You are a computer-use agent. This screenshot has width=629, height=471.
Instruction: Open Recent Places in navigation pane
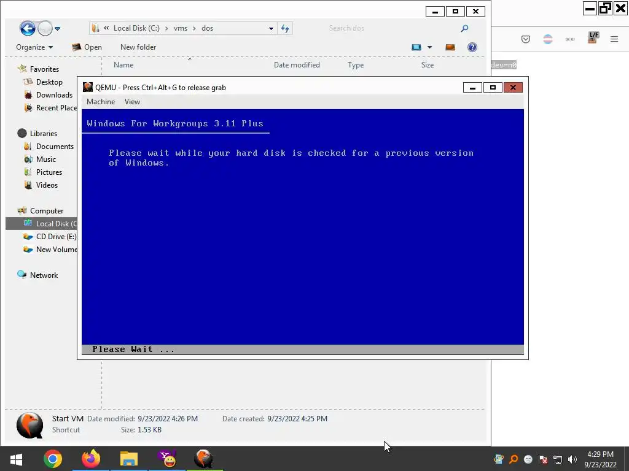click(x=50, y=108)
